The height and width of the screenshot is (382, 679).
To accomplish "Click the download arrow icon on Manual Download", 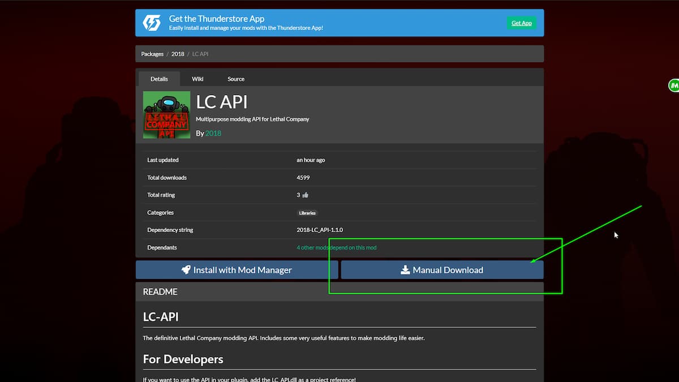I will pyautogui.click(x=405, y=270).
